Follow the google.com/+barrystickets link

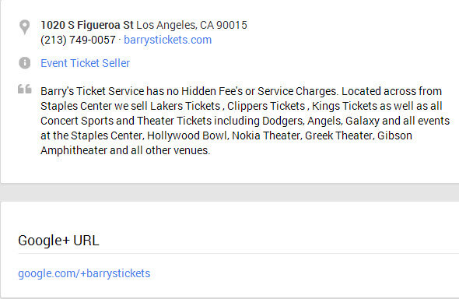click(84, 273)
